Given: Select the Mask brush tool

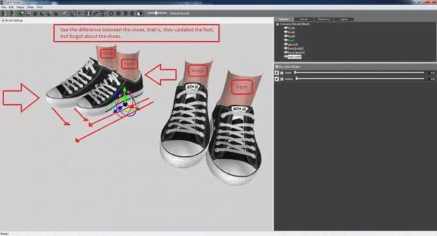Looking at the screenshot, I should [29, 13].
